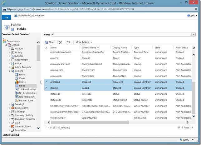The image size is (201, 145).
Task: Uncheck the stageid row checkbox
Action: [x=46, y=88]
